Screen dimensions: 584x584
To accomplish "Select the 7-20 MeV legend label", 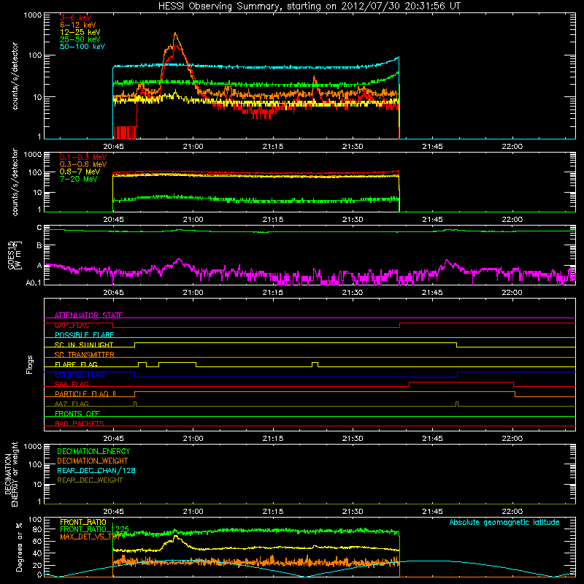I will click(78, 179).
